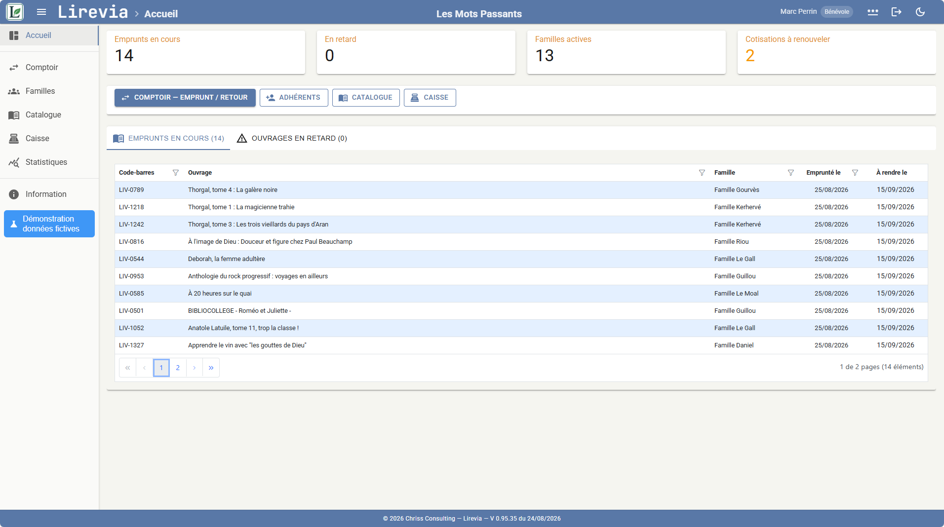The width and height of the screenshot is (944, 527).
Task: Switch to dark mode moon icon
Action: pos(920,12)
